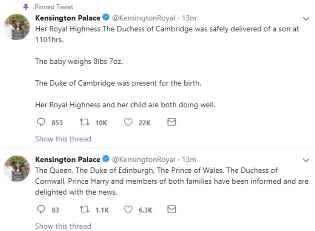
Task: Send pinned tweet via direct message envelope
Action: coord(171,122)
